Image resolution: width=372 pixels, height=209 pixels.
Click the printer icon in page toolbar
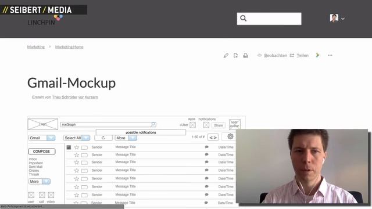pos(245,56)
